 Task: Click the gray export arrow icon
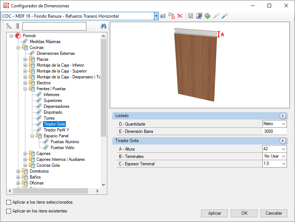tap(216, 16)
